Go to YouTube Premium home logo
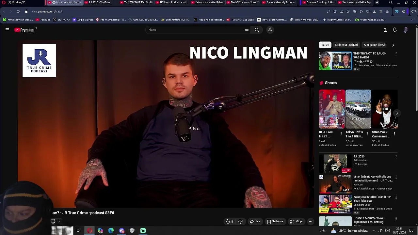This screenshot has height=235, width=418. pyautogui.click(x=25, y=30)
